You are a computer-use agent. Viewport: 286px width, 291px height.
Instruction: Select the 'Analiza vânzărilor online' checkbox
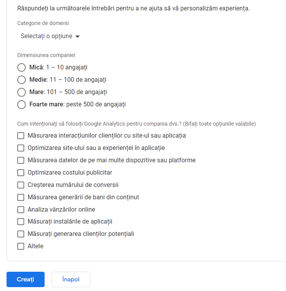[x=21, y=210]
